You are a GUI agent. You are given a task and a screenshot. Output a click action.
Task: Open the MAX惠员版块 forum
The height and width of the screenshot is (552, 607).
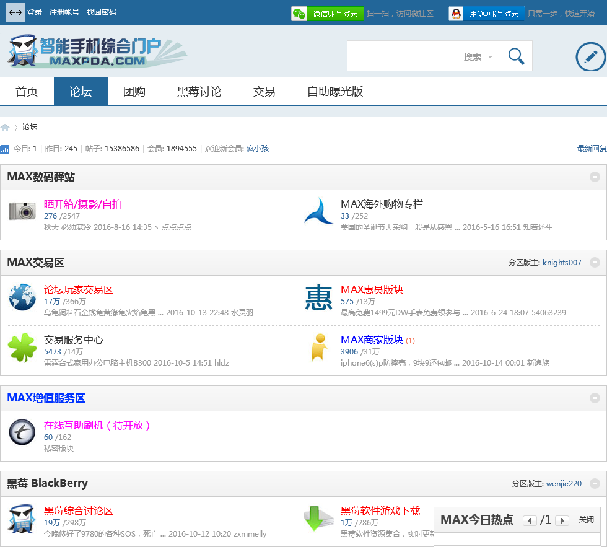[x=372, y=290]
